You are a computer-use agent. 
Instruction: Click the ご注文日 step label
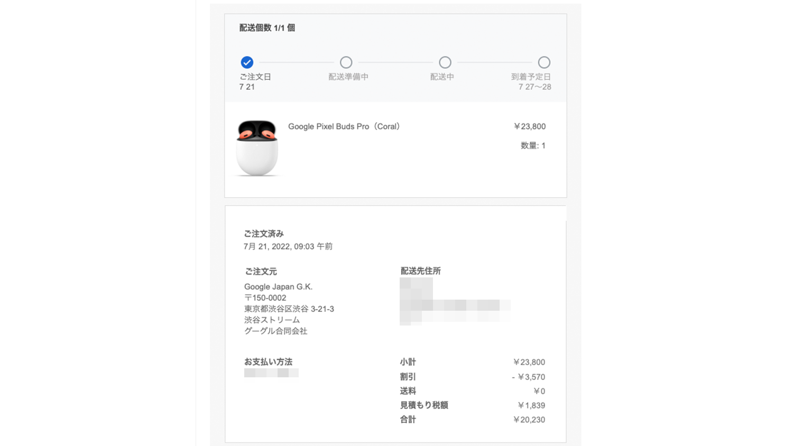(255, 77)
